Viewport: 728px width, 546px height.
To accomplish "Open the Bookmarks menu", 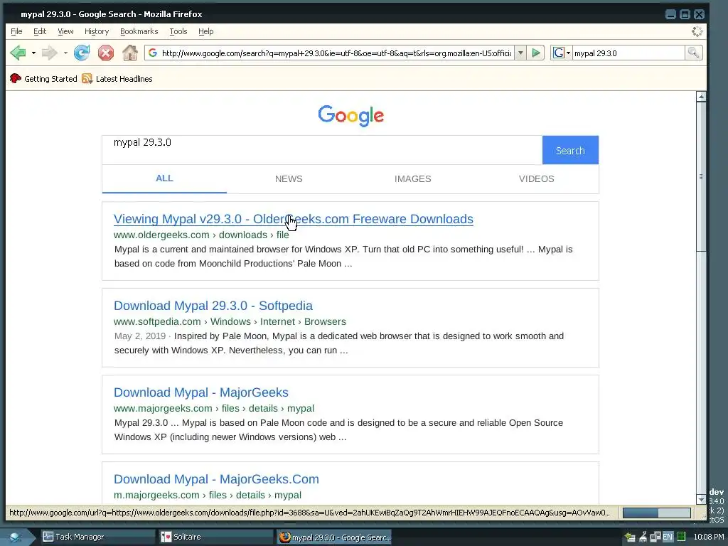I will pos(139,31).
